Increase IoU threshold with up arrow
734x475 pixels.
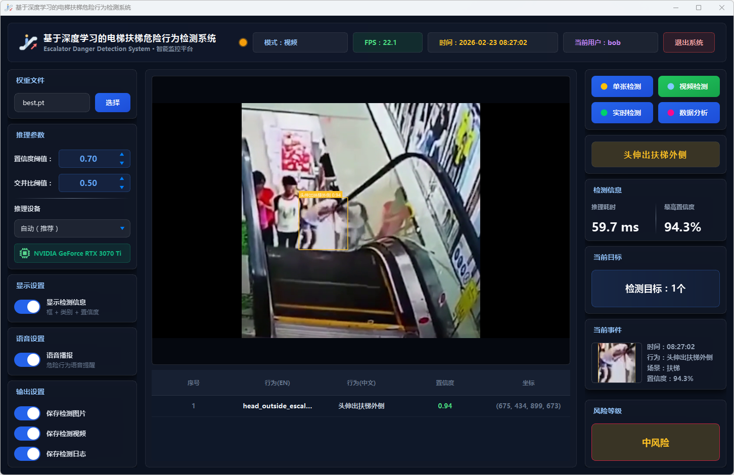(x=122, y=179)
